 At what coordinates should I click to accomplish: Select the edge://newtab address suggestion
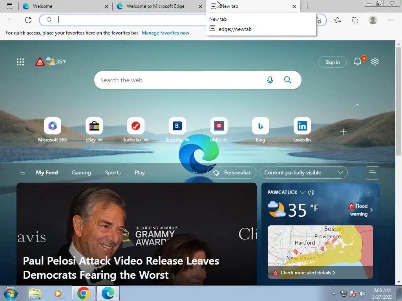pyautogui.click(x=261, y=29)
